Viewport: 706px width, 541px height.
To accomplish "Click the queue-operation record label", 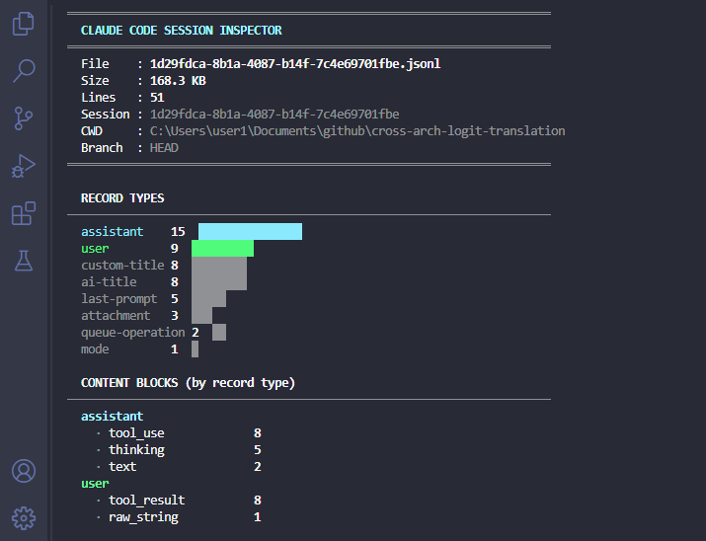I will (x=133, y=333).
